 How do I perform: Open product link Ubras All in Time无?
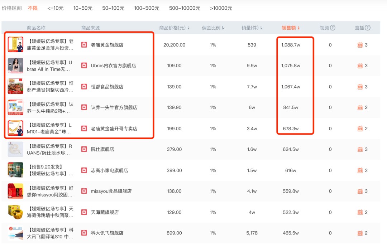click(x=49, y=66)
